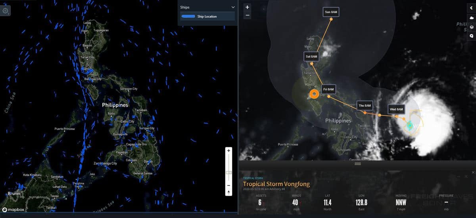
Task: Open settings gear on ship map
Action: point(6,11)
